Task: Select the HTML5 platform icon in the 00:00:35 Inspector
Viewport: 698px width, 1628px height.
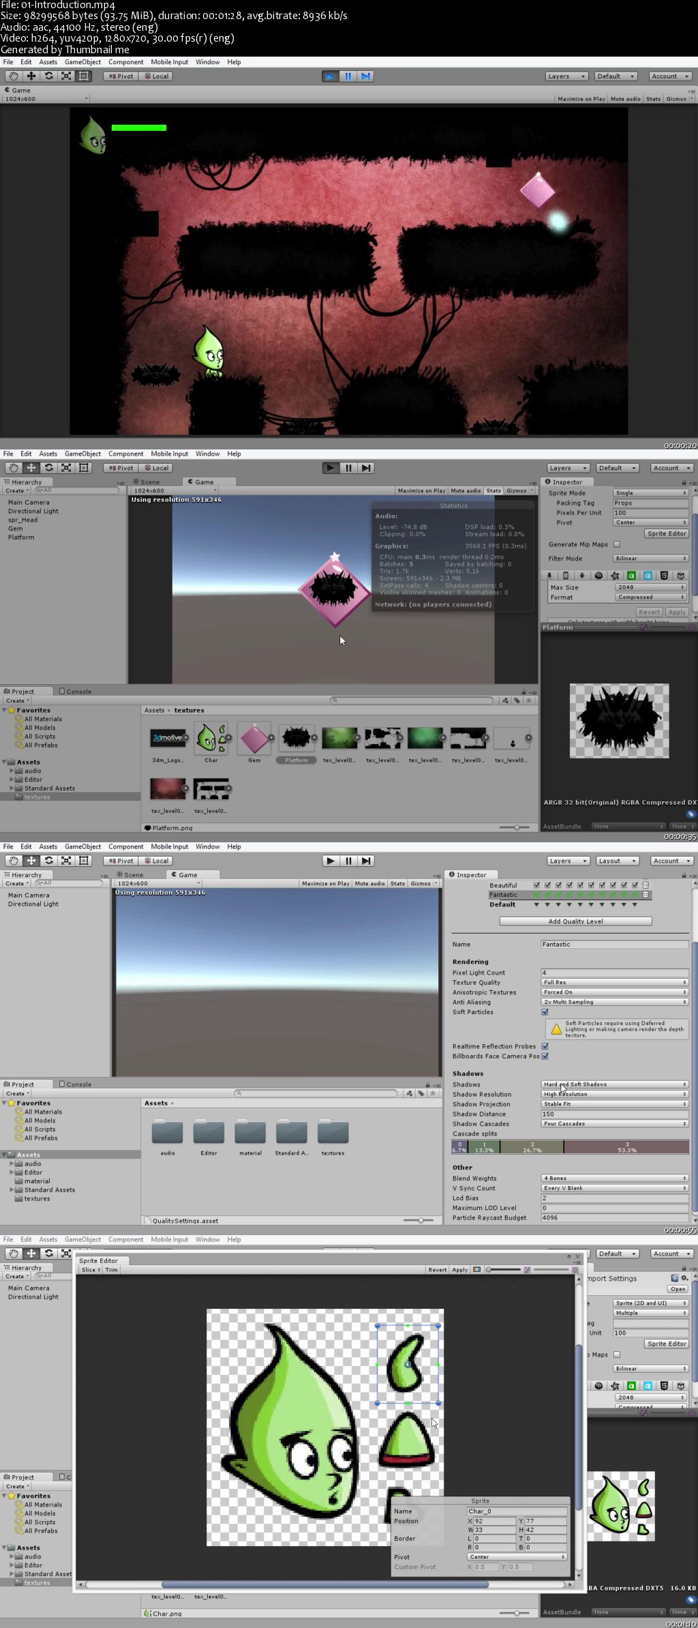Action: (664, 576)
